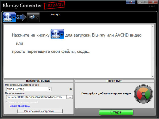The width and height of the screenshot is (159, 119).
Task: Minimize the Blu-ray Converter window
Action: pos(140,2)
